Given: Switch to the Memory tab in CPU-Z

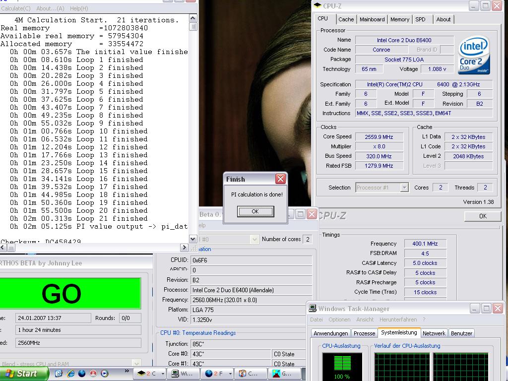Looking at the screenshot, I should pos(399,19).
